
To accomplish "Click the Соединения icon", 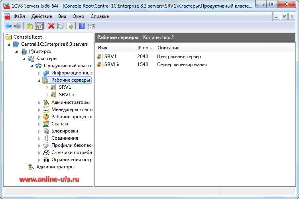I will coord(46,138).
